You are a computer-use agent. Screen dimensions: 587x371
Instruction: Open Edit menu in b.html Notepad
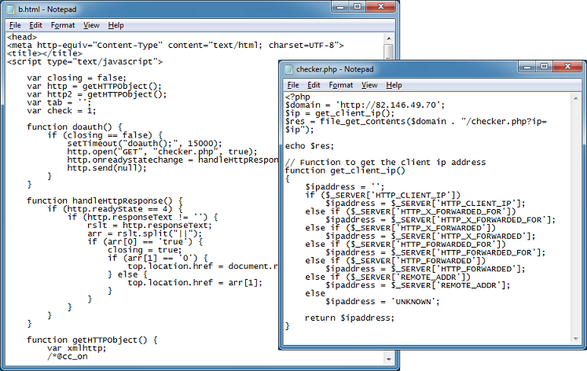pos(35,25)
